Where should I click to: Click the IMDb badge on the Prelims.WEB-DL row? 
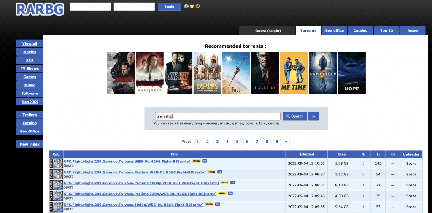(212, 172)
